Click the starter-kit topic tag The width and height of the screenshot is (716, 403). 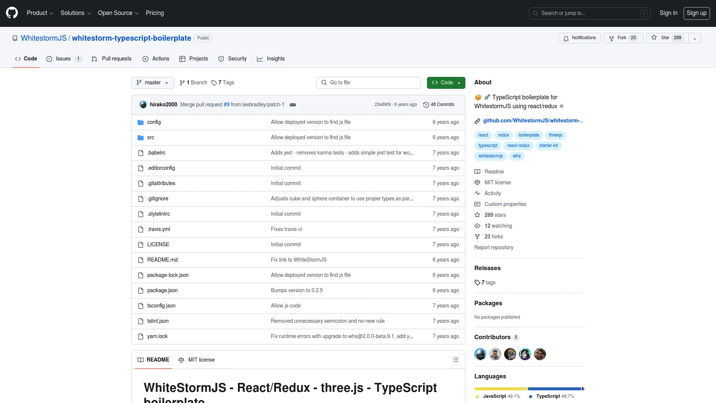click(549, 146)
